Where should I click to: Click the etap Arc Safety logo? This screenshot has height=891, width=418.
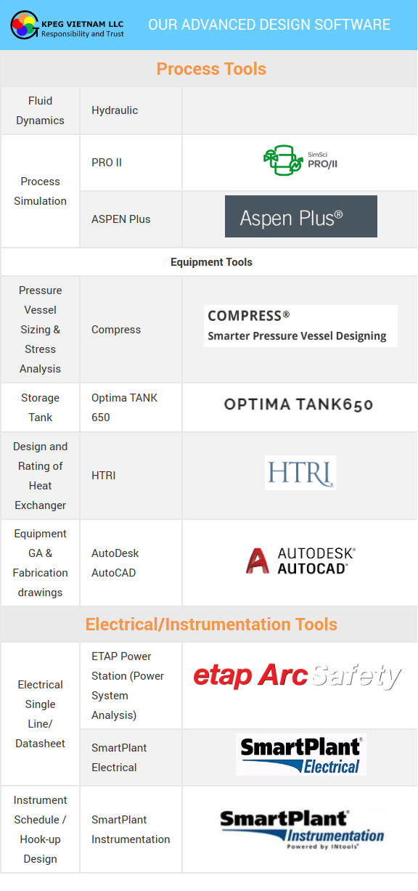pyautogui.click(x=297, y=676)
